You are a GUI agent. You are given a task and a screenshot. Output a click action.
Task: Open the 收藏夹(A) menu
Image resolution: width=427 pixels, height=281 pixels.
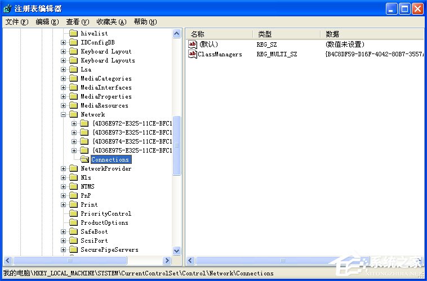pos(112,22)
